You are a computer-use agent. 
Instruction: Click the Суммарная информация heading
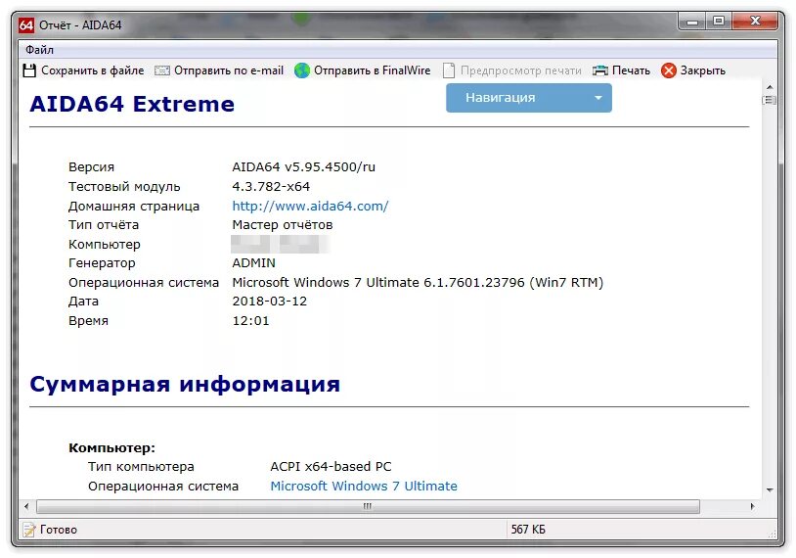185,384
